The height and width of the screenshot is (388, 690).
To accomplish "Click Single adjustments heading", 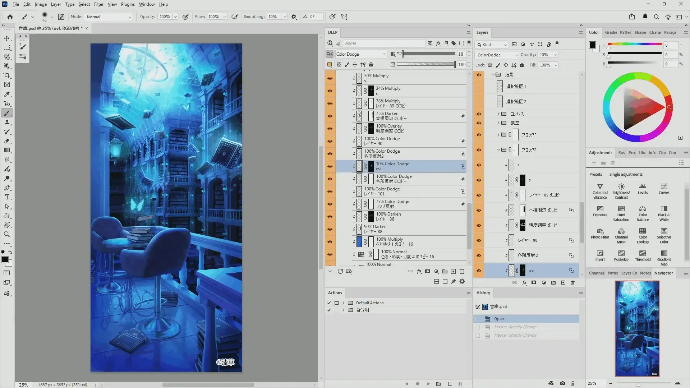I will coord(626,175).
